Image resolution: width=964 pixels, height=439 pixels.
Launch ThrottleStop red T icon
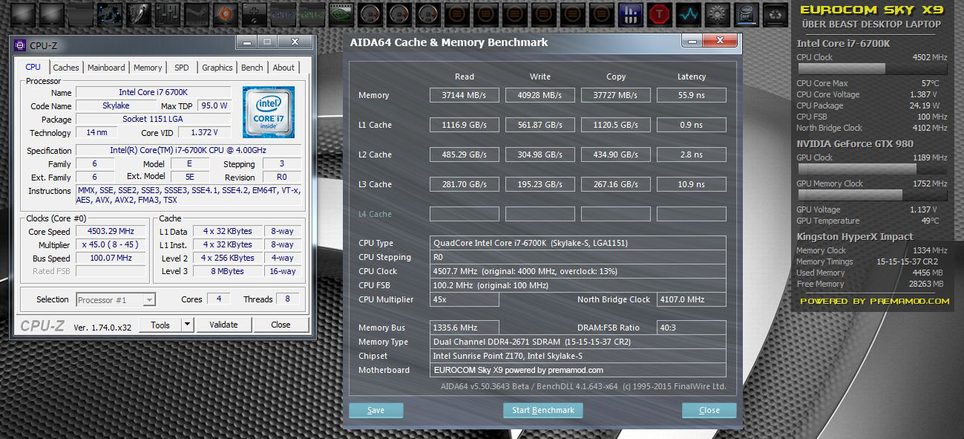pyautogui.click(x=659, y=13)
